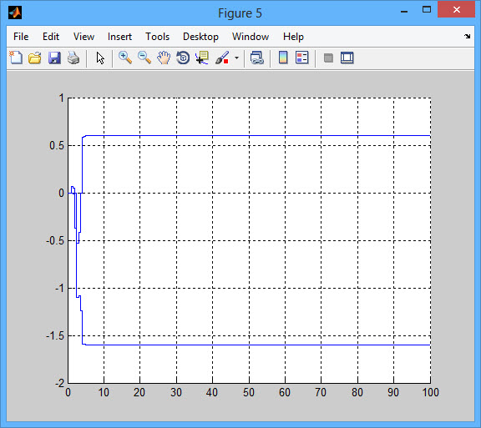
Task: Click the dock figure arrow in the menu bar
Action: pos(467,36)
